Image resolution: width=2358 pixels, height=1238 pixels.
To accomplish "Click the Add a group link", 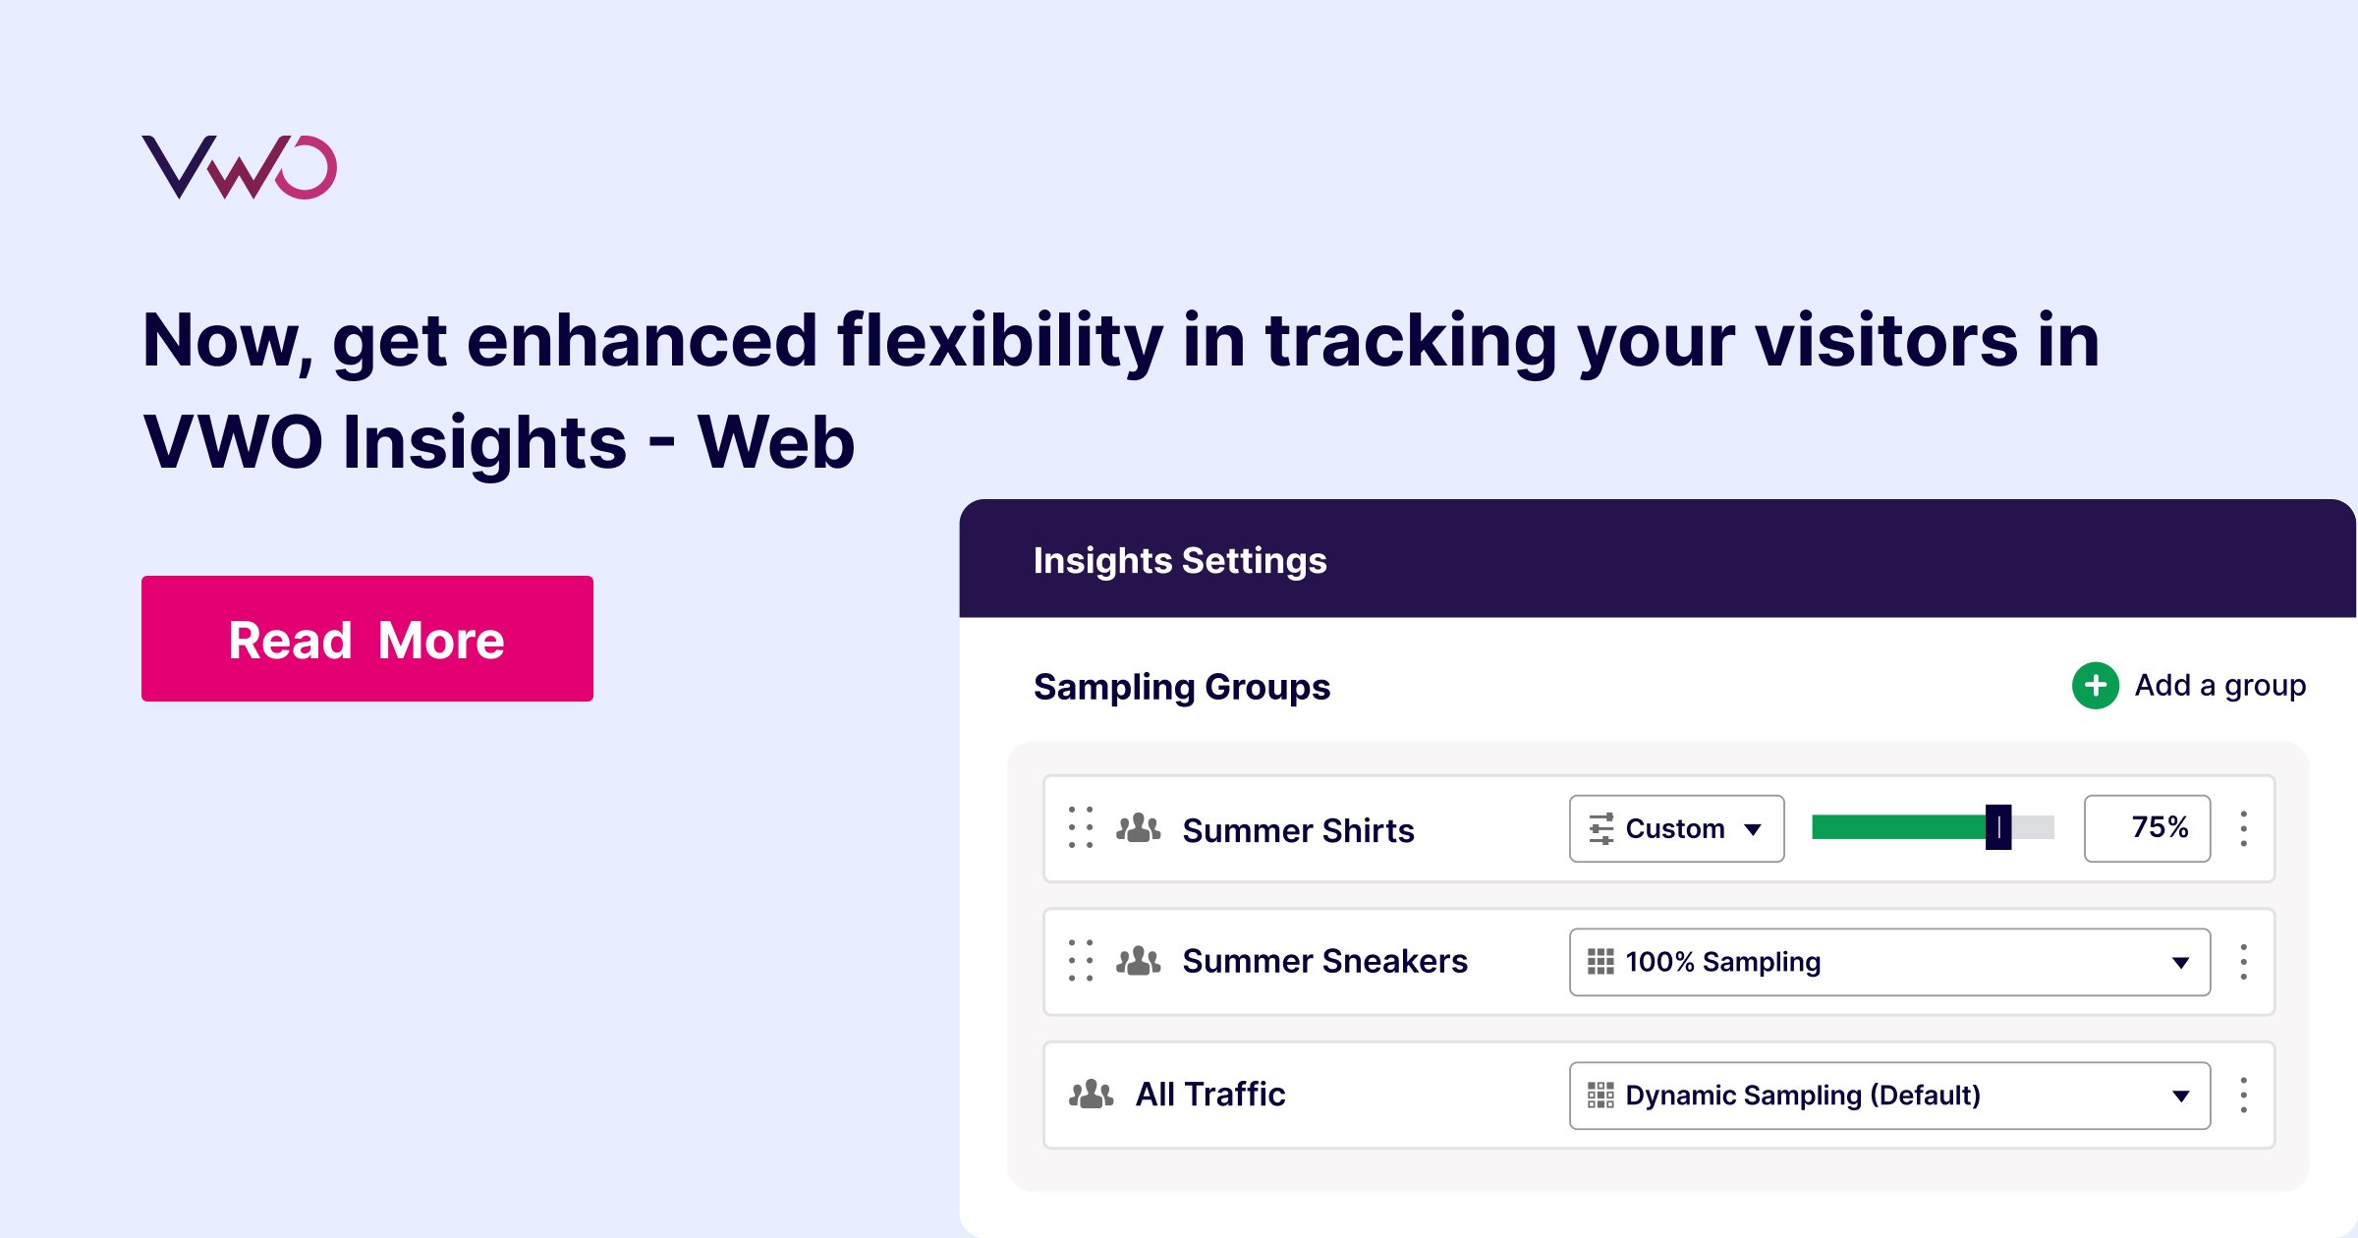I will coord(2219,685).
